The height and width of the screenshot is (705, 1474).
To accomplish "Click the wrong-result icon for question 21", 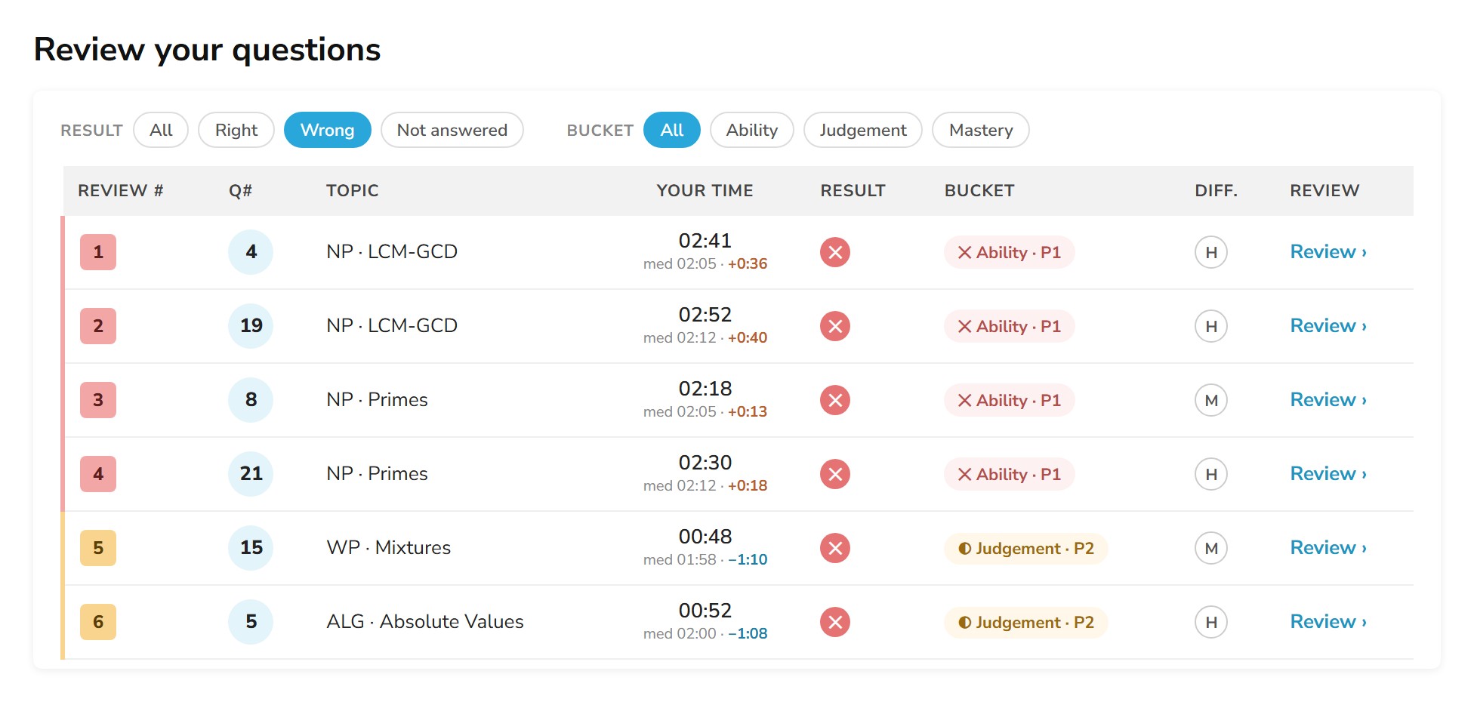I will tap(835, 474).
